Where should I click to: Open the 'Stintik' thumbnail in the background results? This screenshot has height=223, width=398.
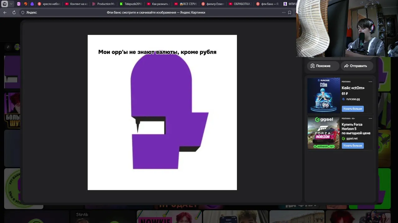click(103, 217)
